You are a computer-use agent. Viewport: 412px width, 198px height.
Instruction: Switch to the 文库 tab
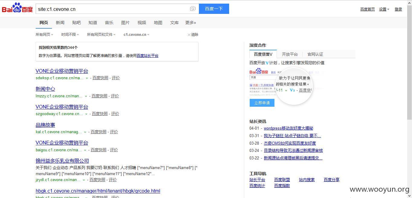click(174, 23)
